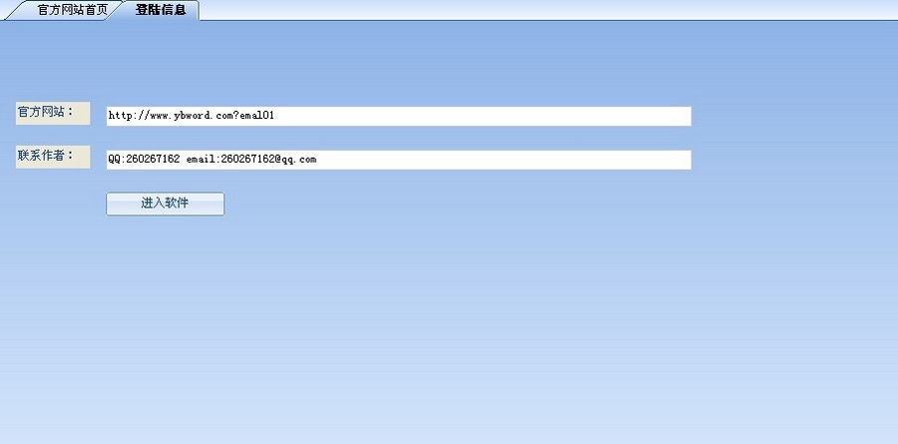
Task: Click the 'http' protocol text in website field
Action: [119, 116]
